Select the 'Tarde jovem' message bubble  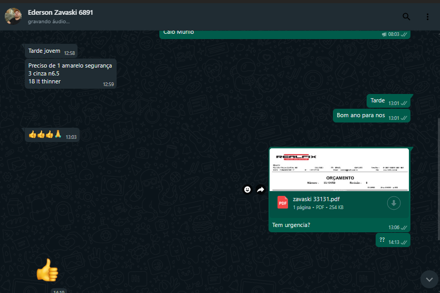point(44,51)
